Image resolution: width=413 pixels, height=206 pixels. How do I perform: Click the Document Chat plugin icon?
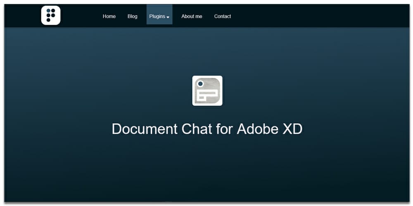point(207,91)
